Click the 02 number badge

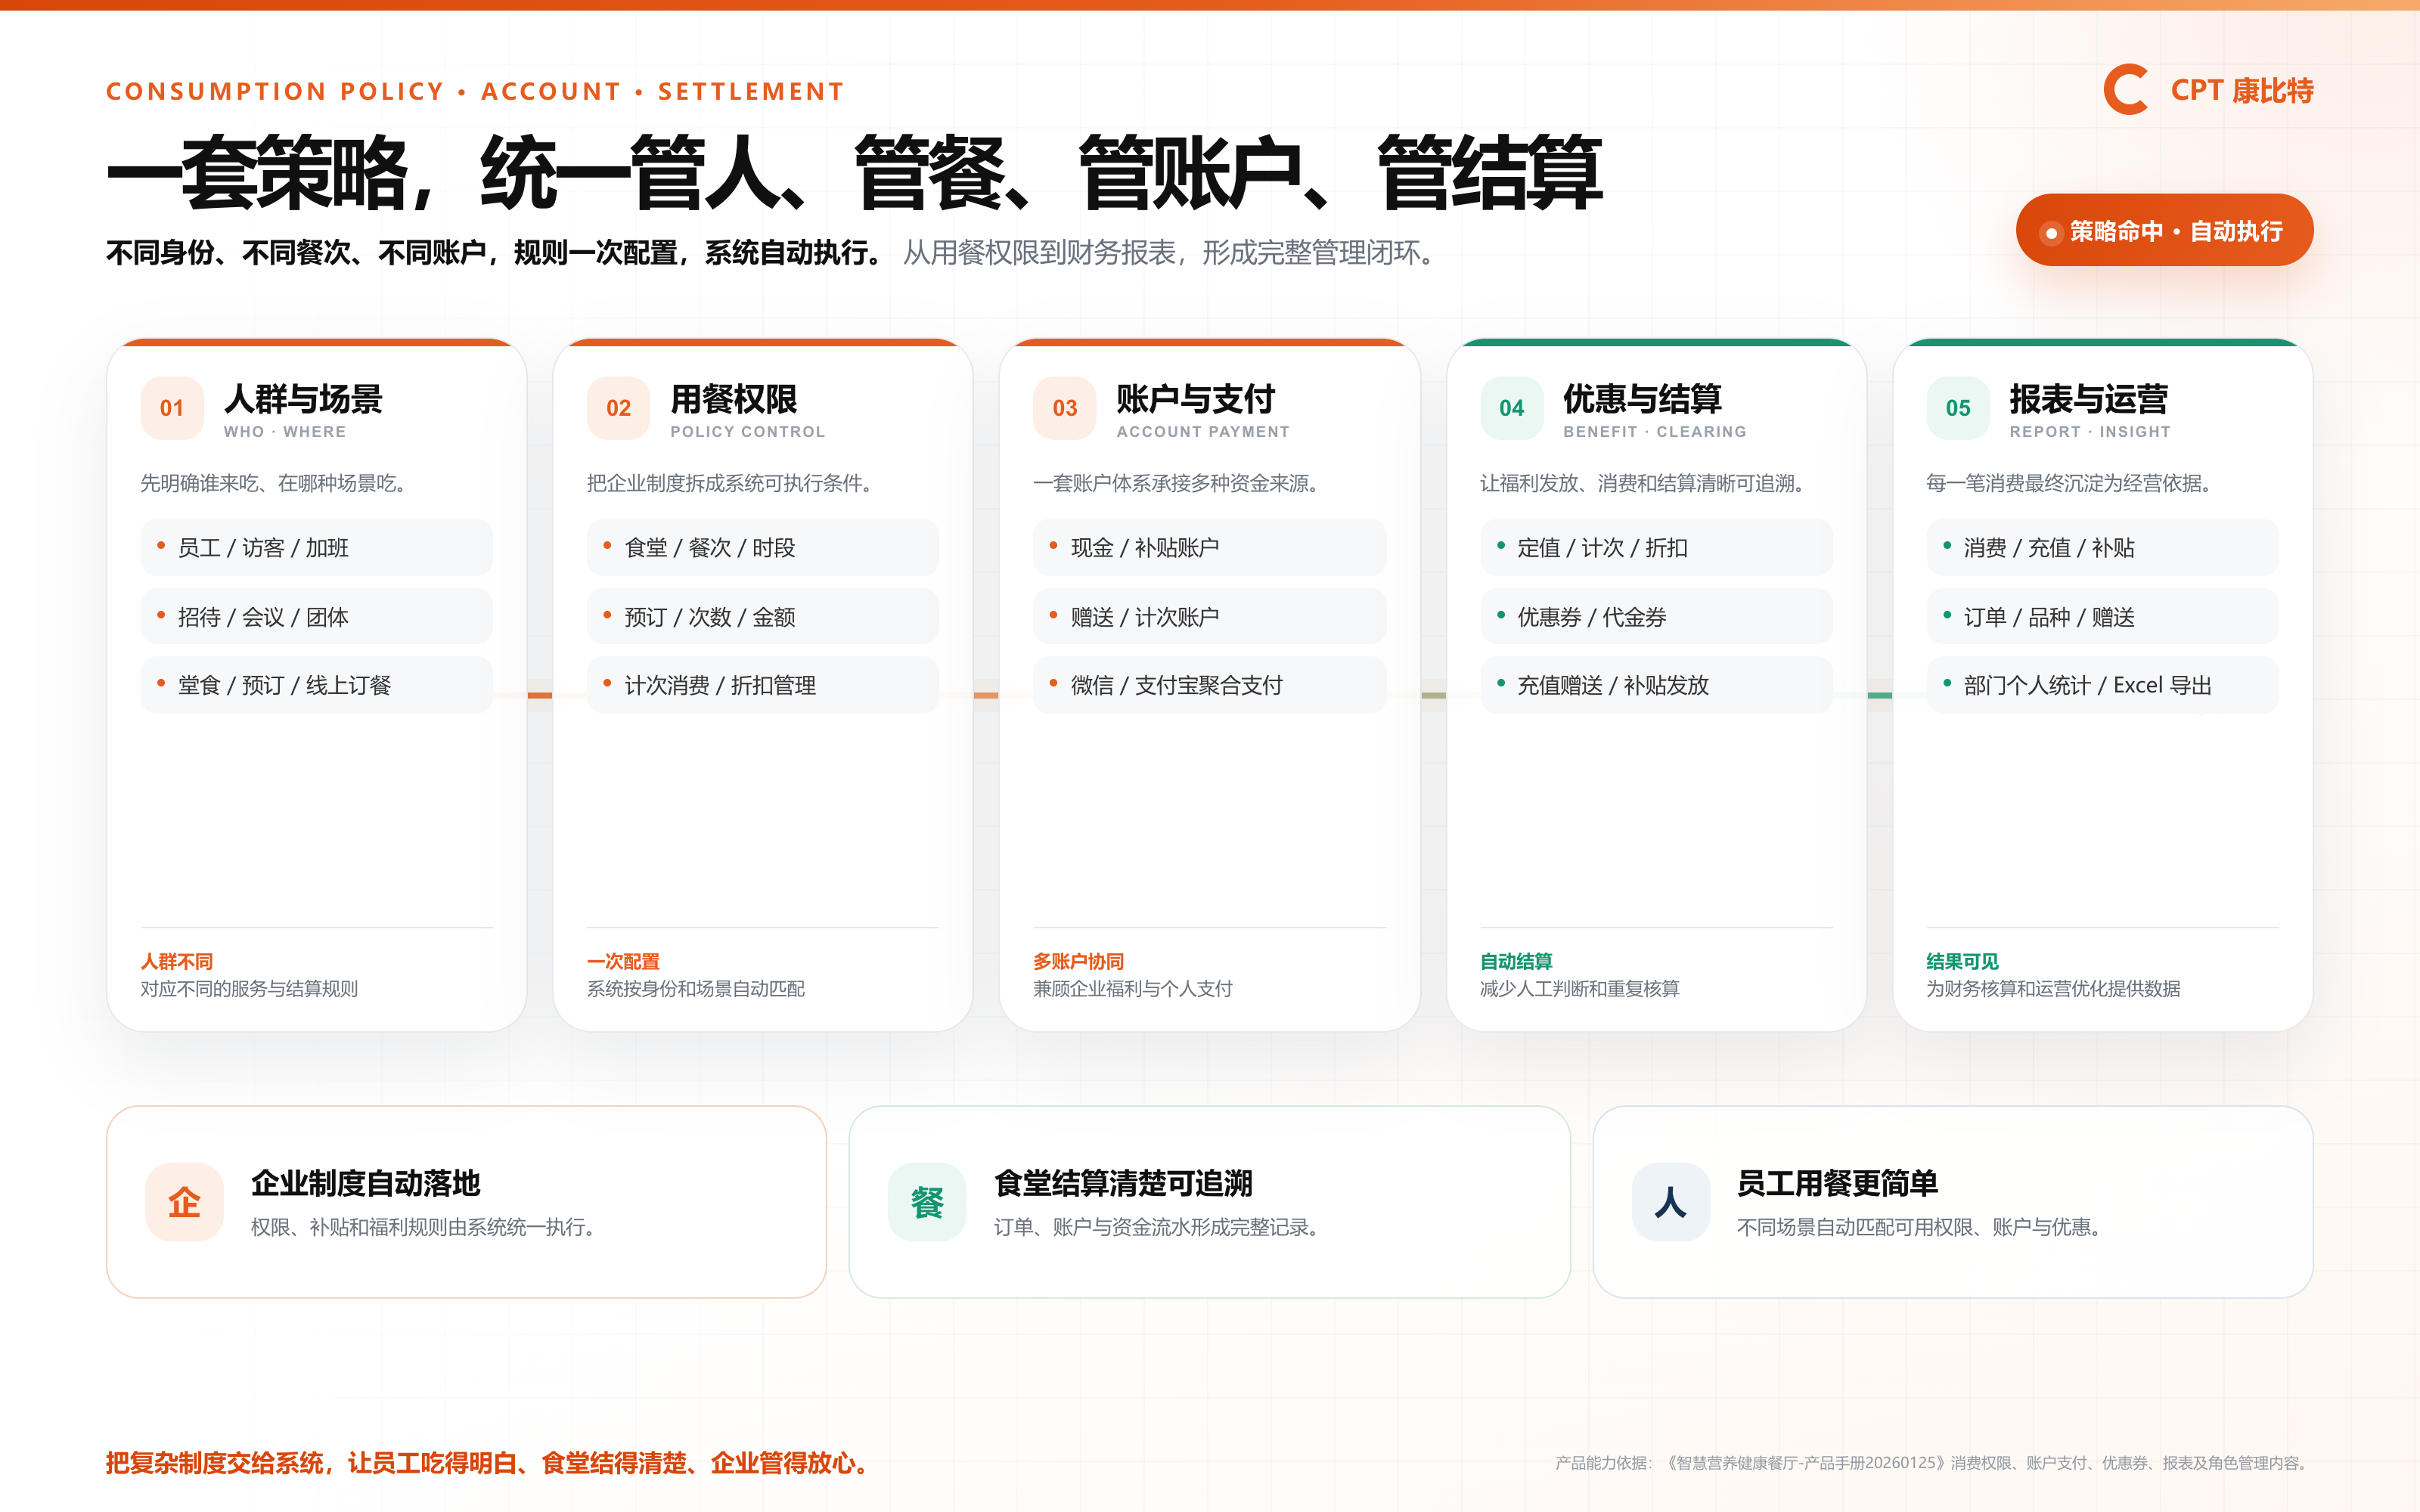618,408
